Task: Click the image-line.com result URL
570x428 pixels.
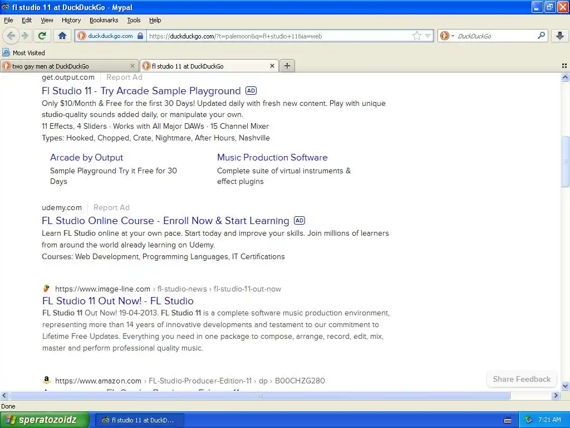Action: tap(168, 289)
